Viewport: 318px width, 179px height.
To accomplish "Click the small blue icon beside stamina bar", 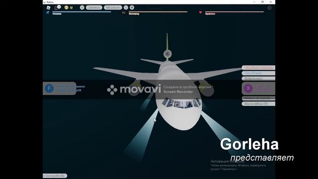I will point(48,12).
